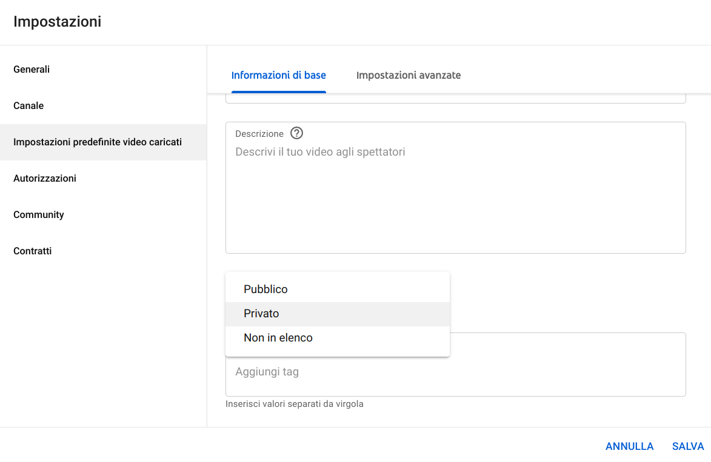The image size is (711, 462).
Task: Click the Impostazioni dialog title
Action: (58, 22)
